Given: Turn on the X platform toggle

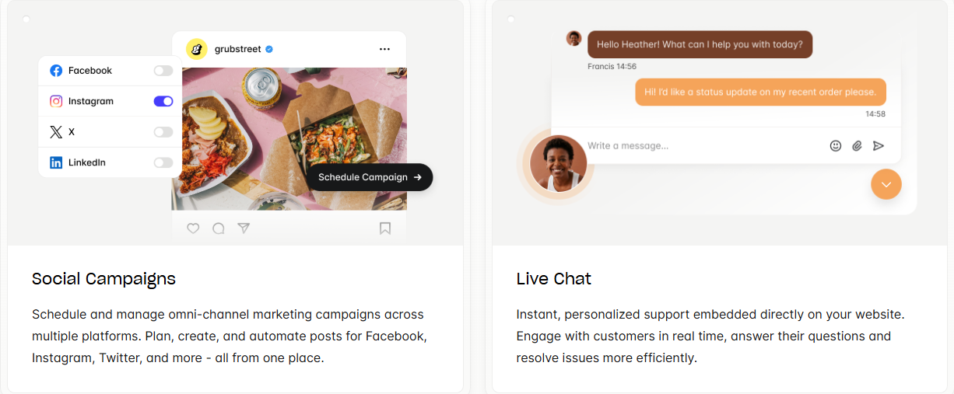Looking at the screenshot, I should [x=163, y=132].
